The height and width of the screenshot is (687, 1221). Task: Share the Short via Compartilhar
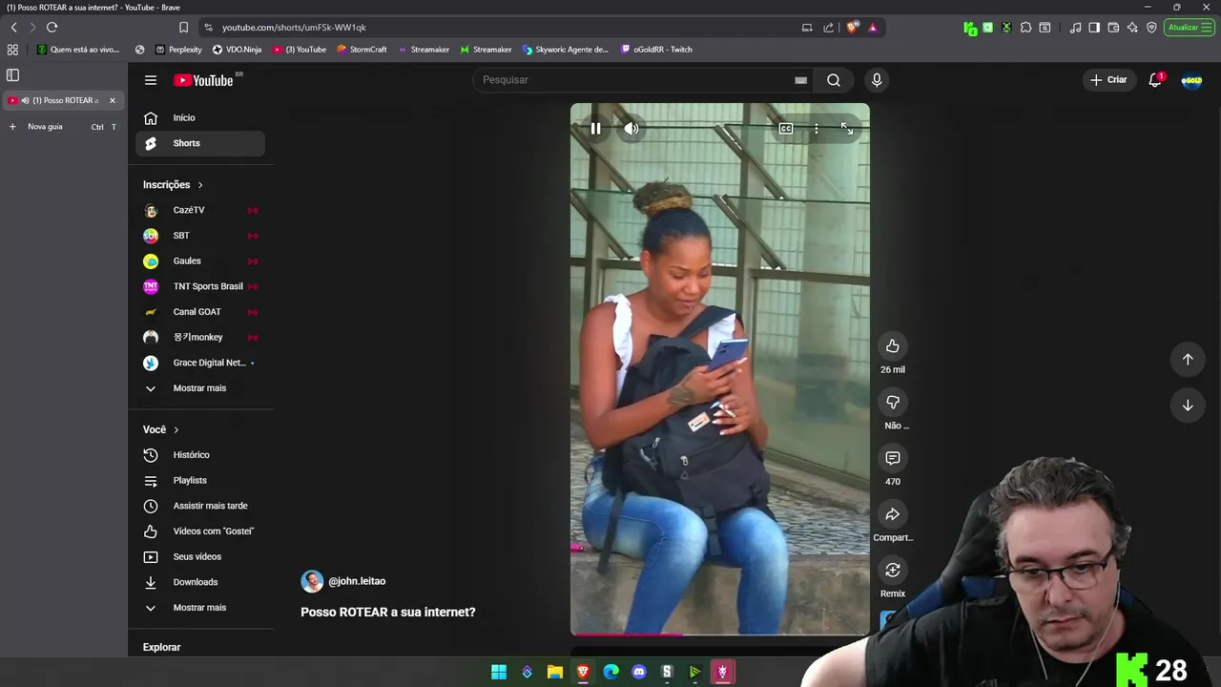(893, 514)
